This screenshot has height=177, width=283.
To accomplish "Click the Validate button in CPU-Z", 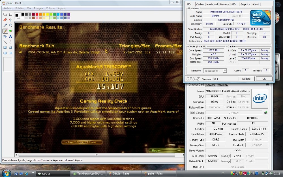I will click(x=246, y=79).
